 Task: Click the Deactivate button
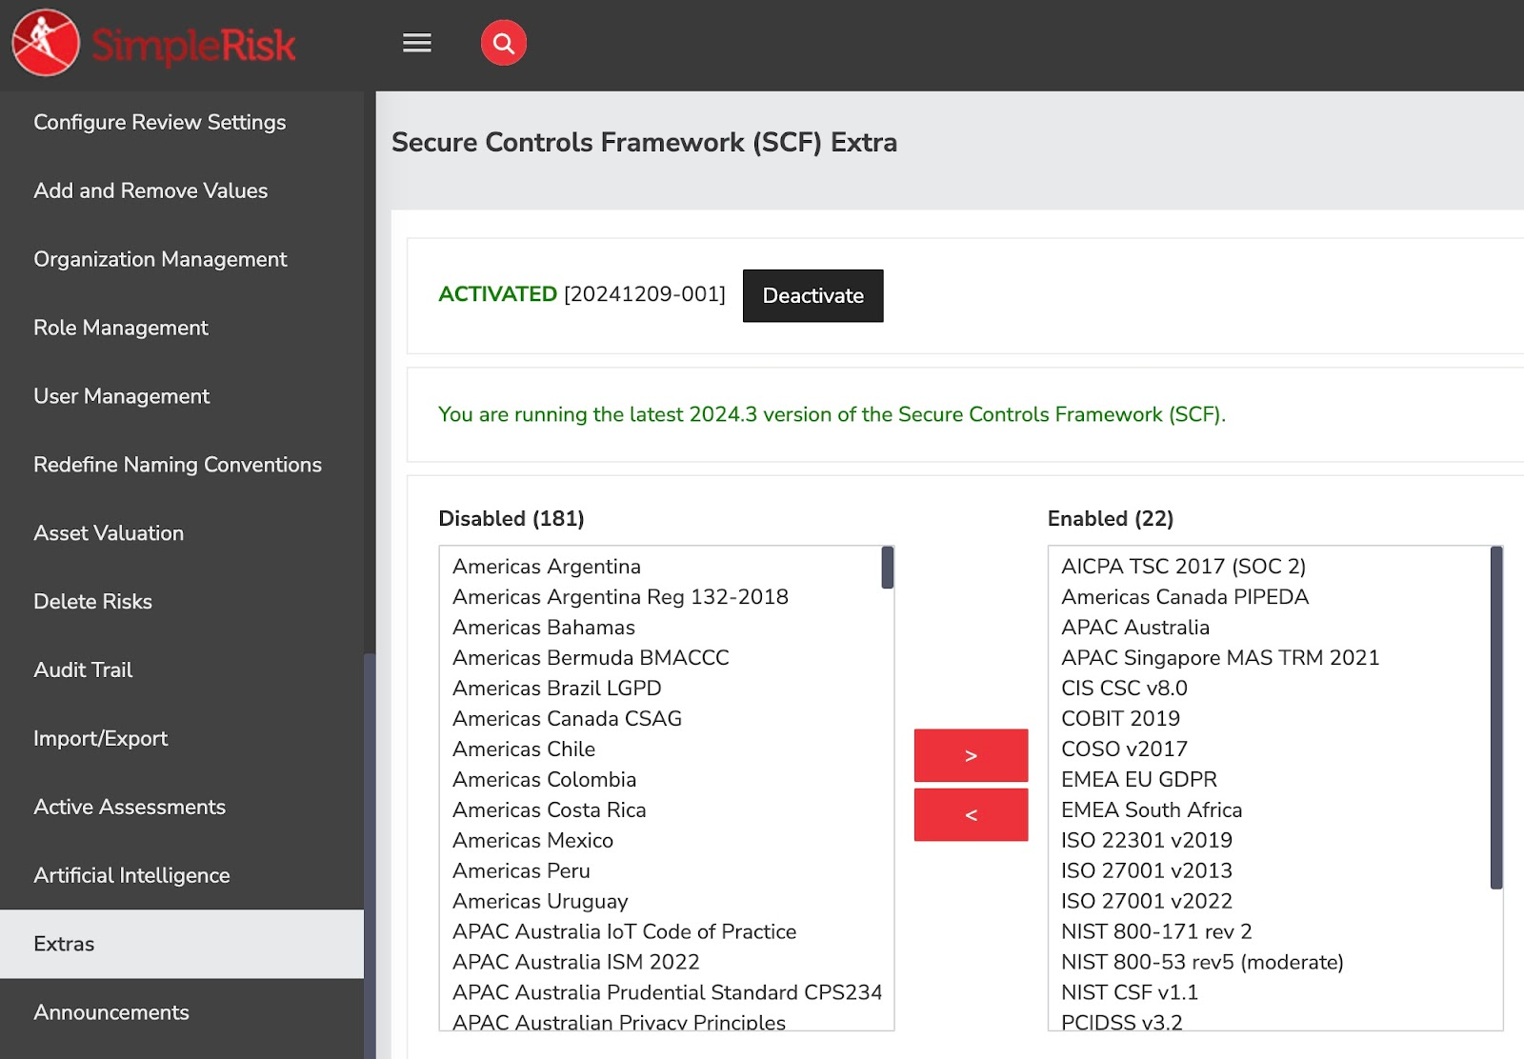tap(812, 295)
